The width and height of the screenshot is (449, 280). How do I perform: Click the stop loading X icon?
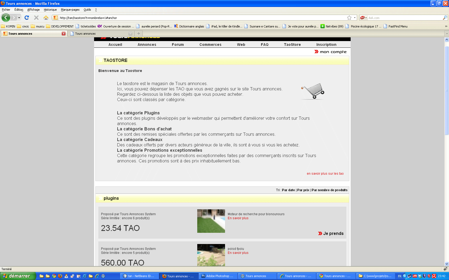point(36,18)
